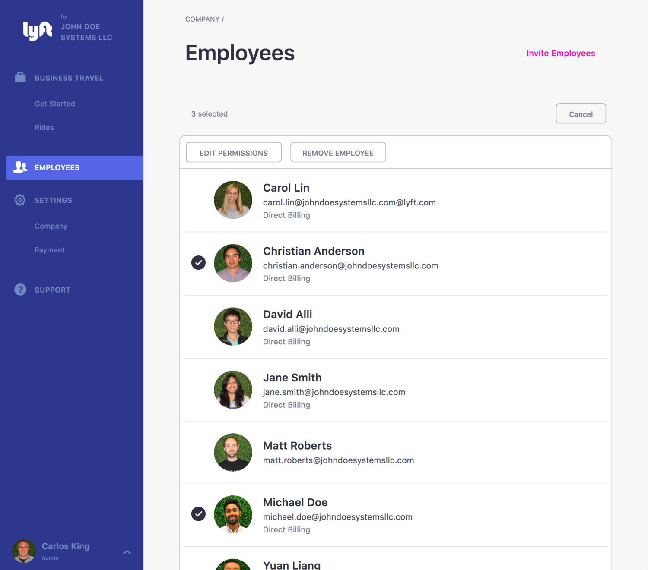
Task: Click the Lyft logo
Action: click(36, 30)
